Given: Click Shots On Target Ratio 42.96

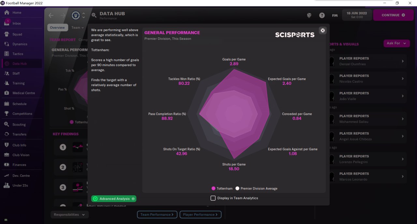Looking at the screenshot, I should [181, 154].
